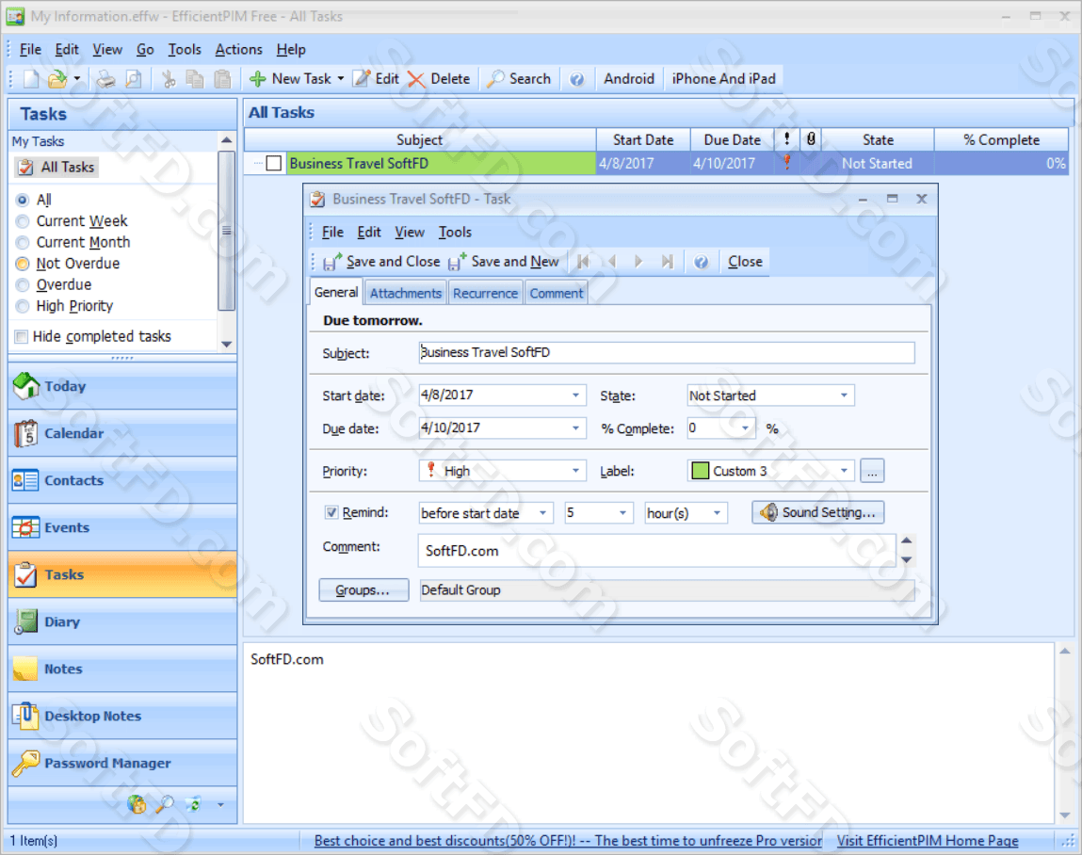Open the Today section house icon
1082x855 pixels.
(26, 386)
